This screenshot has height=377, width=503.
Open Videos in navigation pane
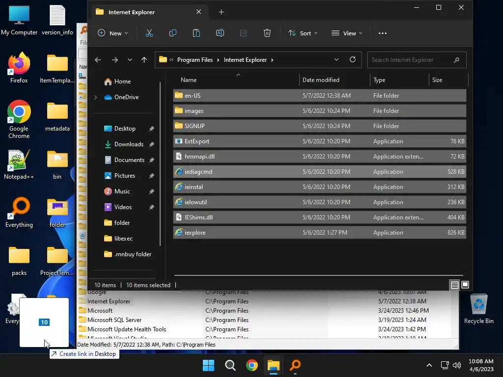123,207
